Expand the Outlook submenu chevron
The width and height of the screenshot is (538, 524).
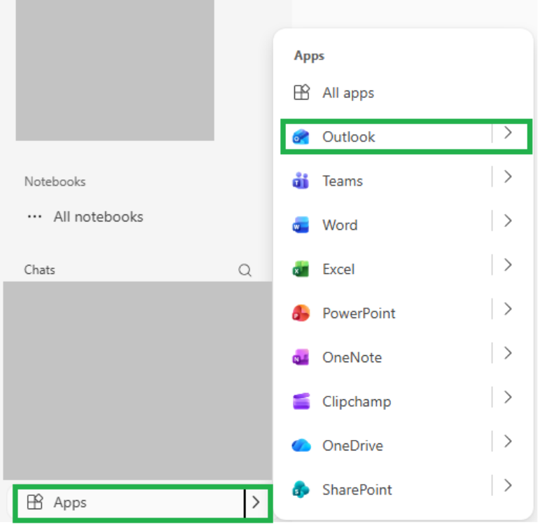[x=508, y=132]
